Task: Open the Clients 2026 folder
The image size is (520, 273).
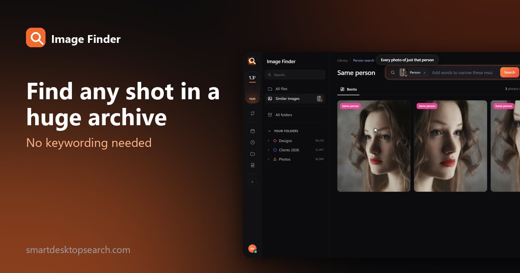Action: pos(289,150)
